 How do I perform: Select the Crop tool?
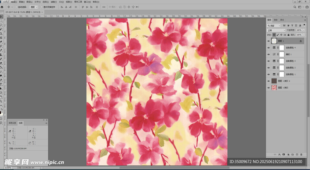pos(1,34)
